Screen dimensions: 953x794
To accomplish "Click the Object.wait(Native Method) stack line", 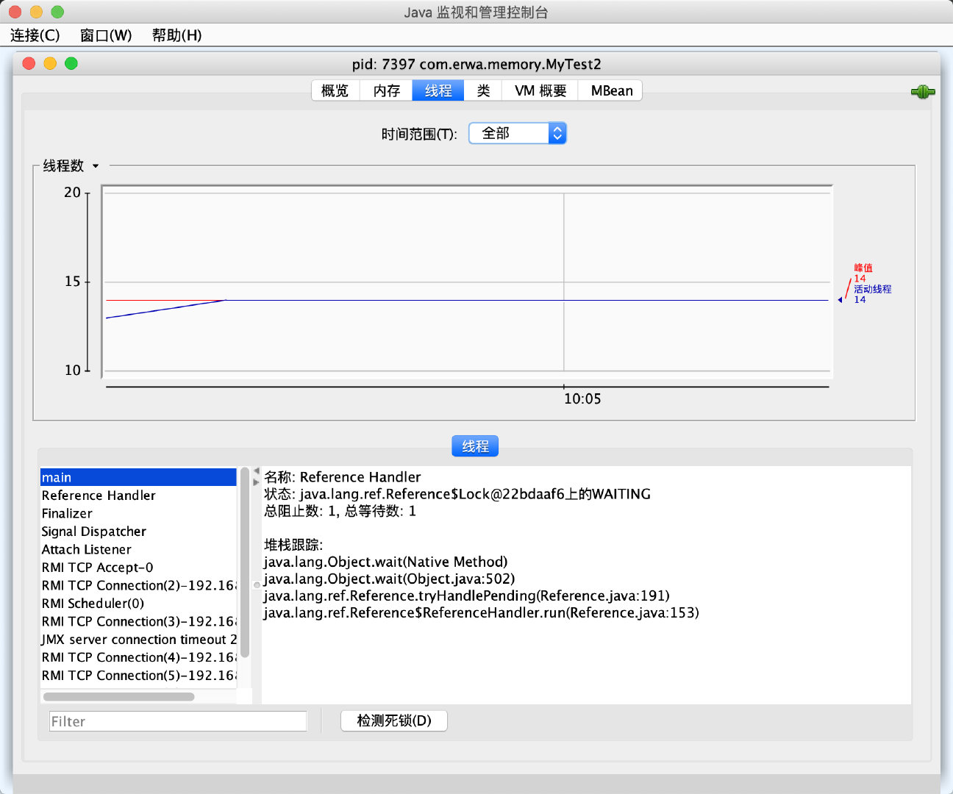I will pyautogui.click(x=386, y=562).
